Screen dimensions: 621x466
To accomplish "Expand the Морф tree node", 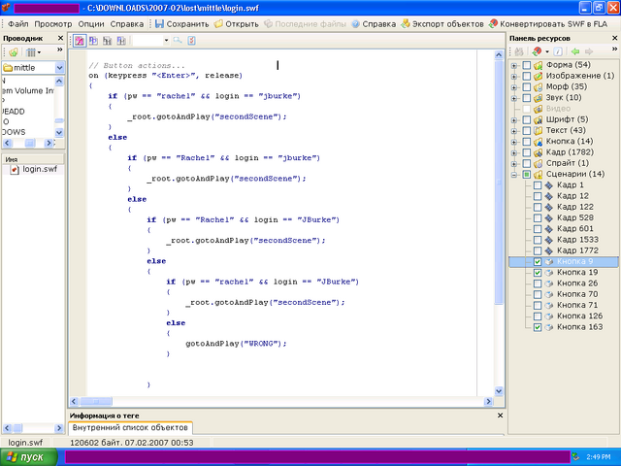I will click(x=514, y=87).
